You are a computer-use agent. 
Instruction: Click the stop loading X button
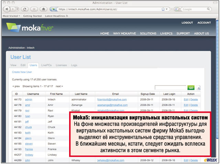(34, 9)
